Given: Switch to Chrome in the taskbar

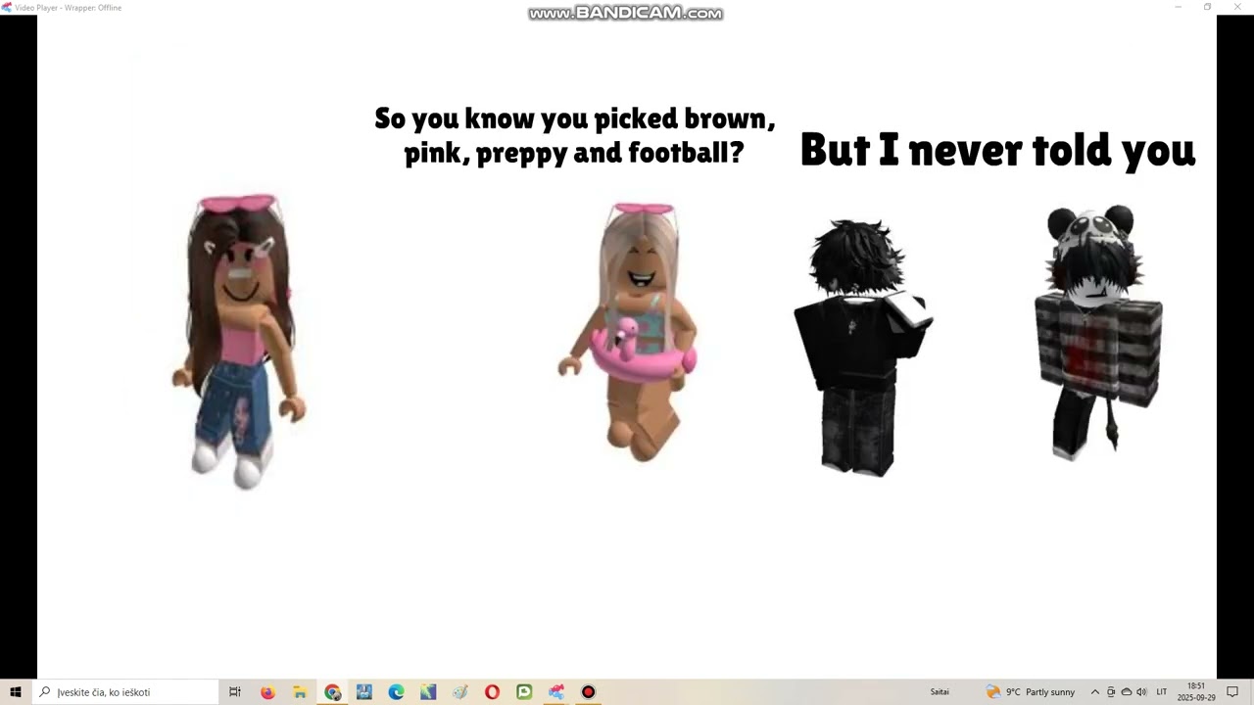Looking at the screenshot, I should coord(332,692).
